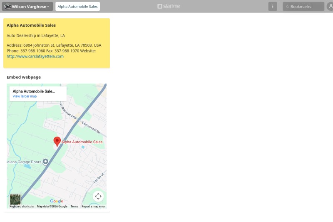Click the red Alpha Automobile Sales map pin

[x=57, y=142]
